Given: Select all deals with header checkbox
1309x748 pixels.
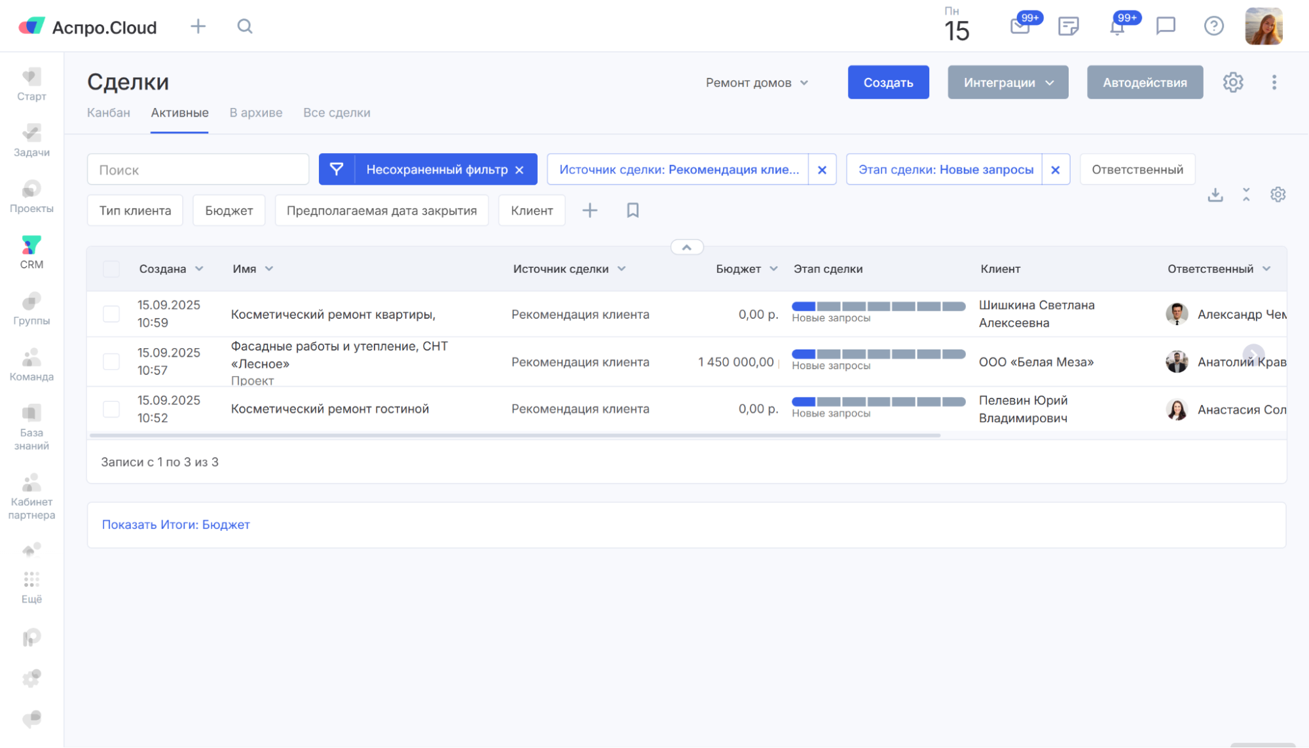Looking at the screenshot, I should click(111, 269).
